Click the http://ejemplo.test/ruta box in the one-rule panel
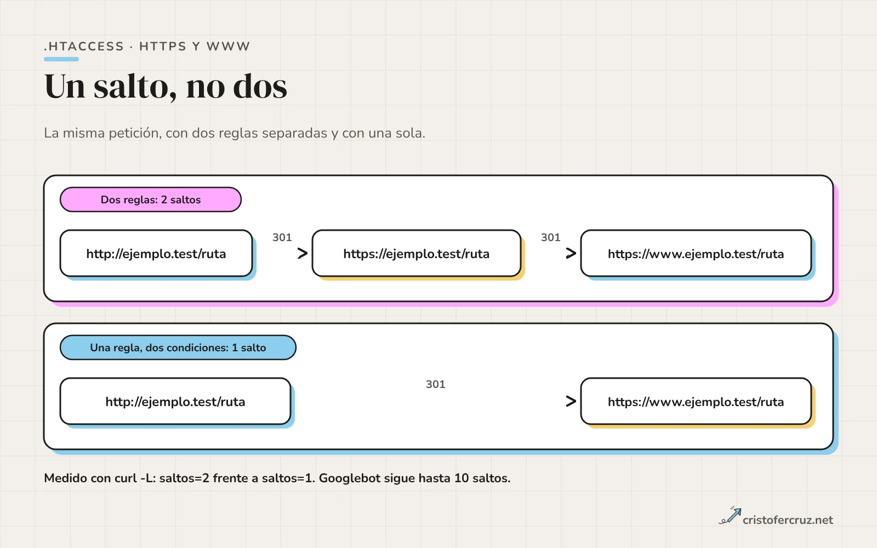 tap(175, 401)
